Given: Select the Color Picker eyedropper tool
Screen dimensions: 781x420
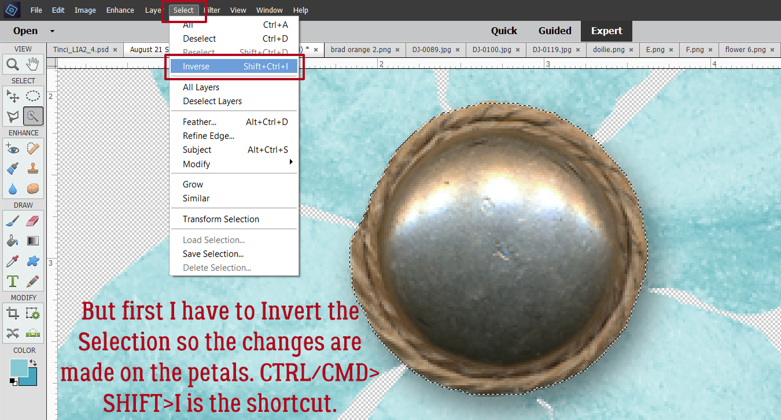Looking at the screenshot, I should coord(13,261).
